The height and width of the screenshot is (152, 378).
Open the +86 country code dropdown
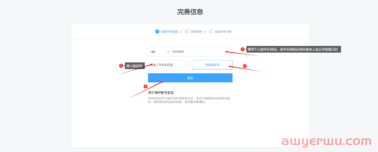[x=160, y=52]
